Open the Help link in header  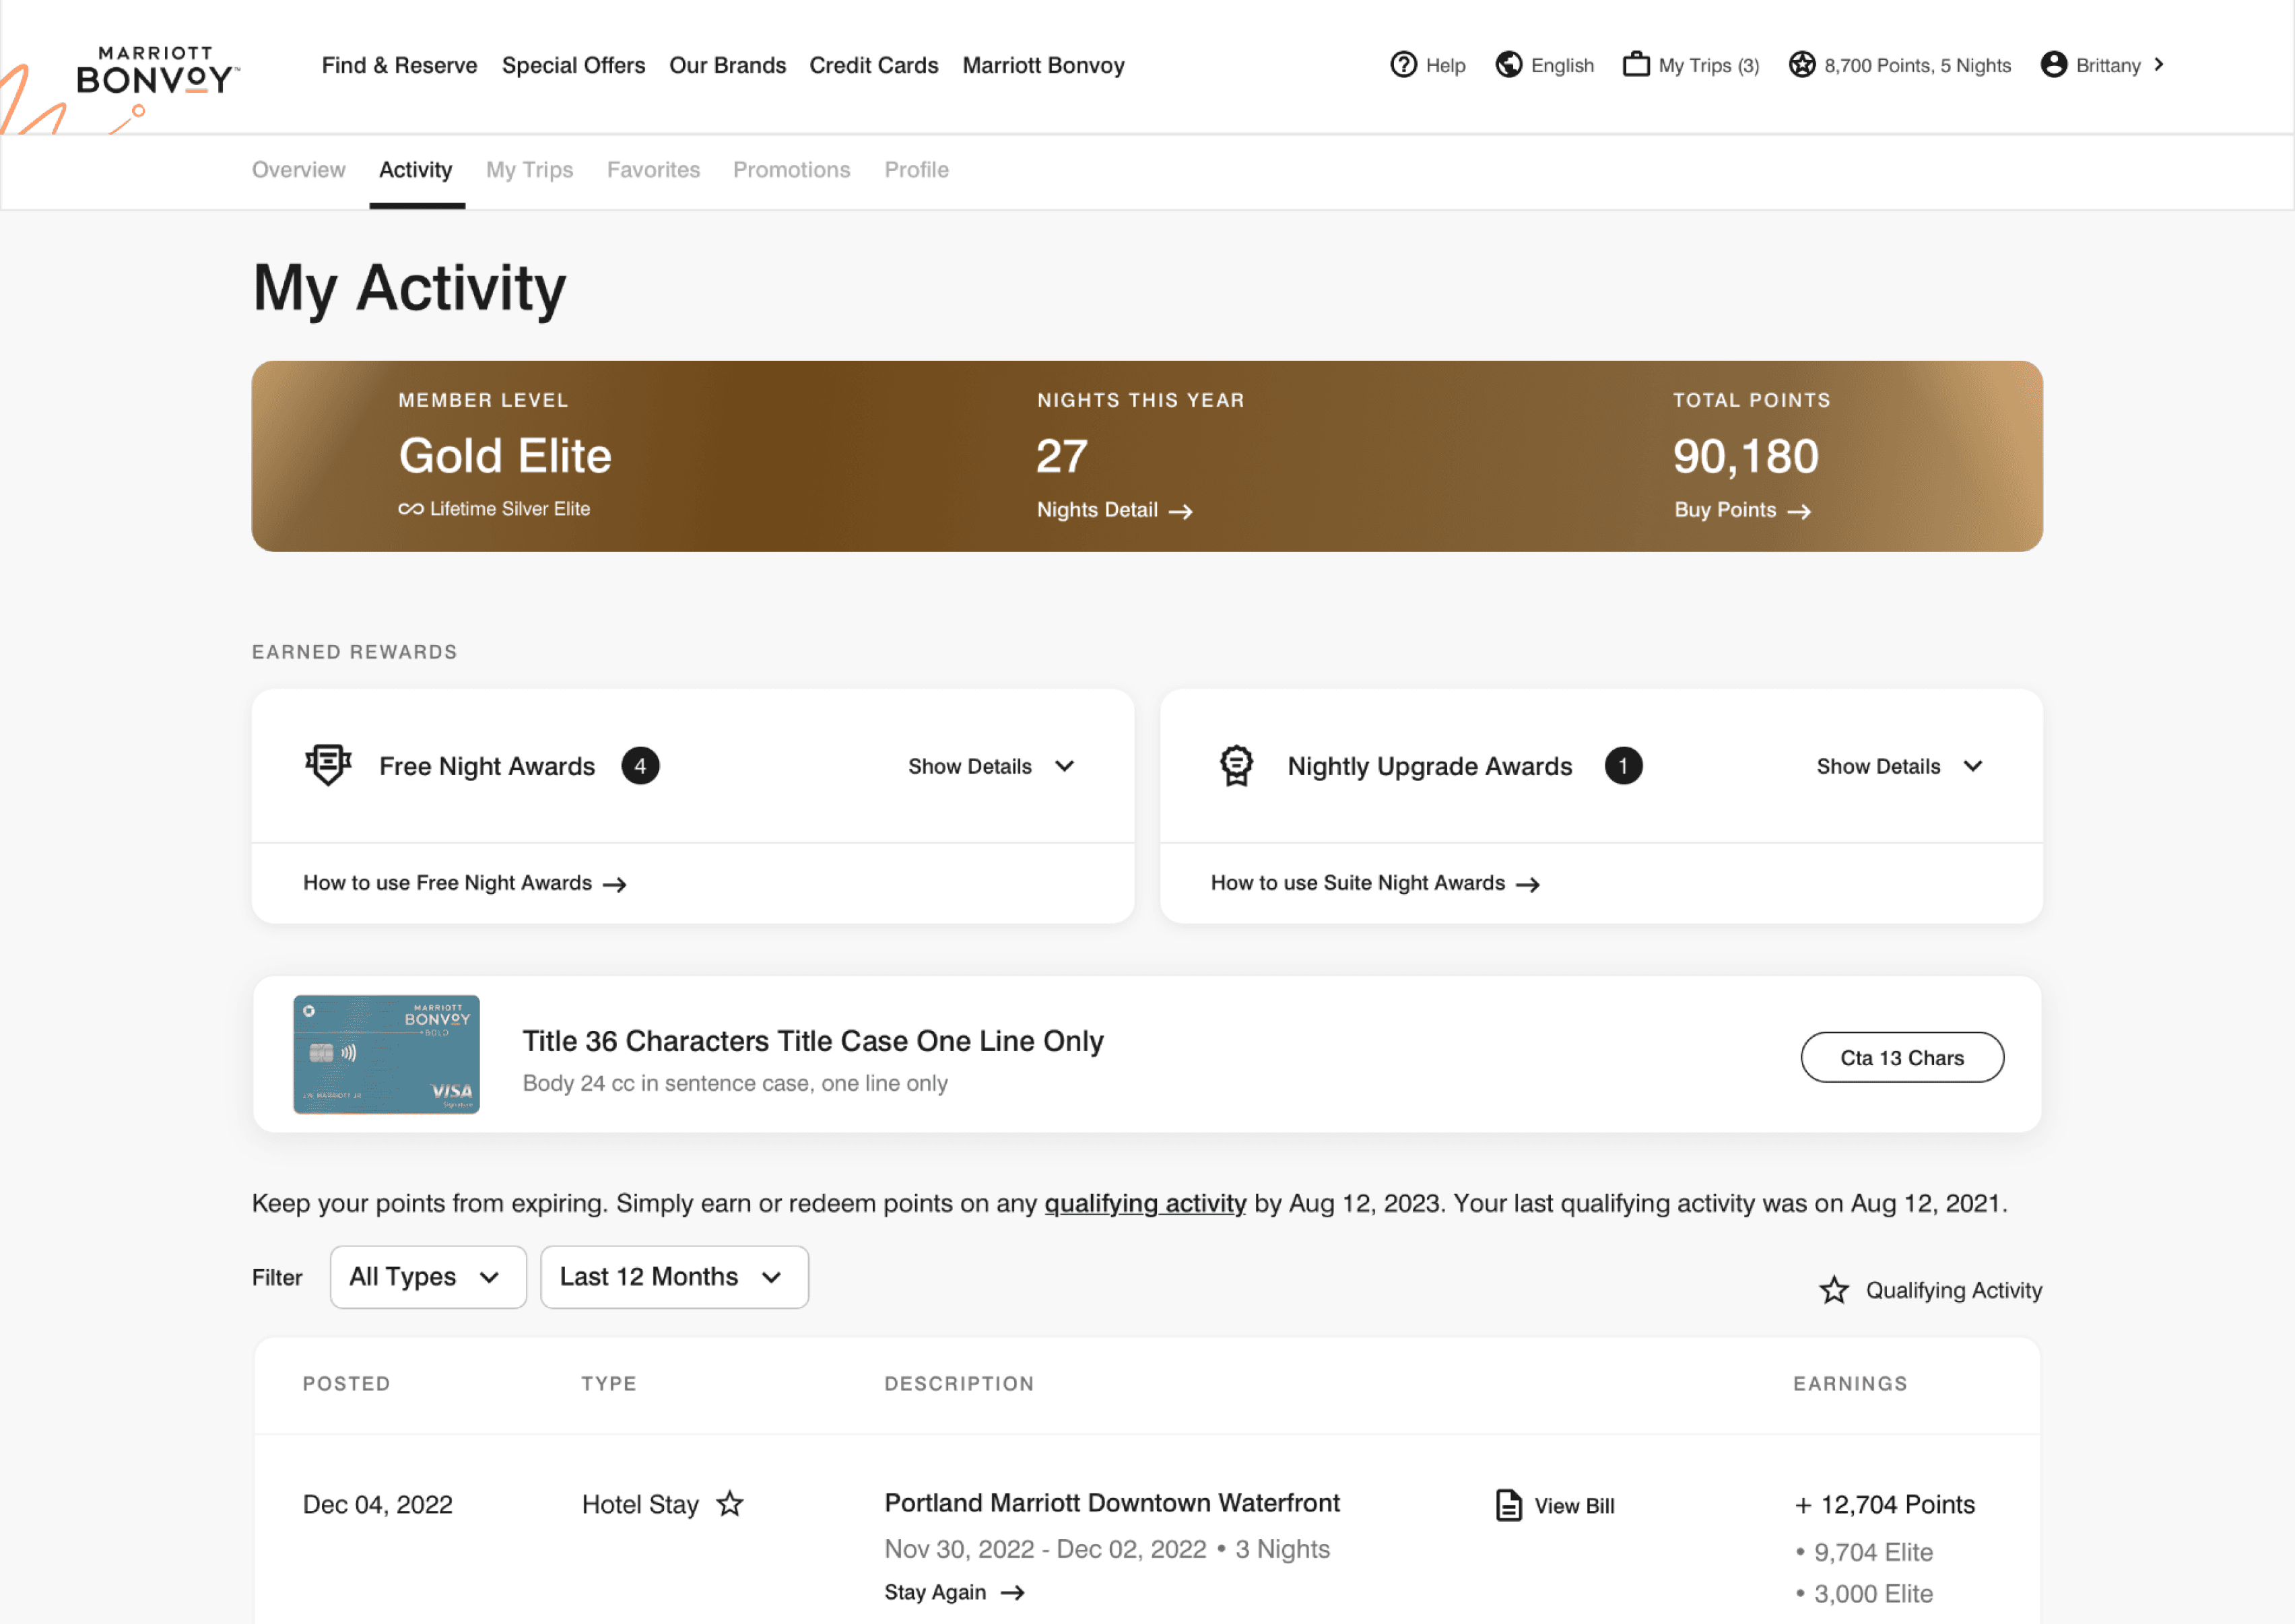(1427, 65)
